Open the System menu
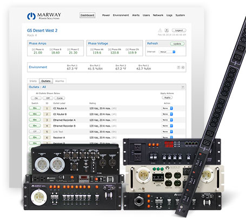 (x=180, y=15)
